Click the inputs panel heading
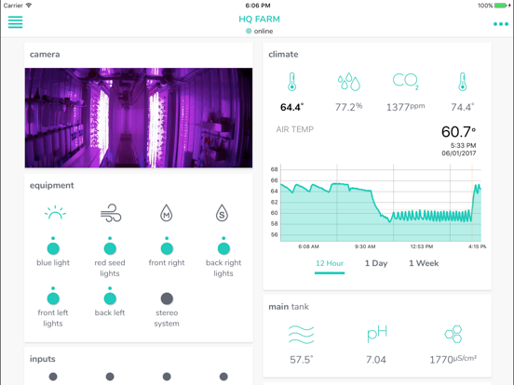 click(43, 359)
